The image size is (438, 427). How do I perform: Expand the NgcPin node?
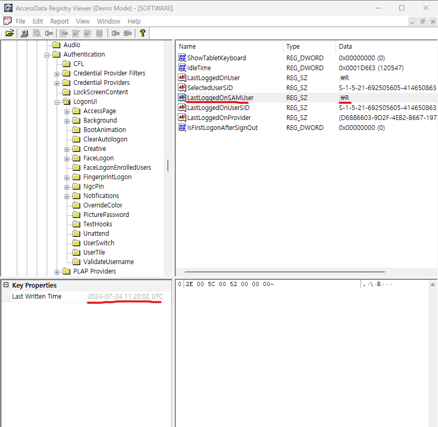pos(67,187)
